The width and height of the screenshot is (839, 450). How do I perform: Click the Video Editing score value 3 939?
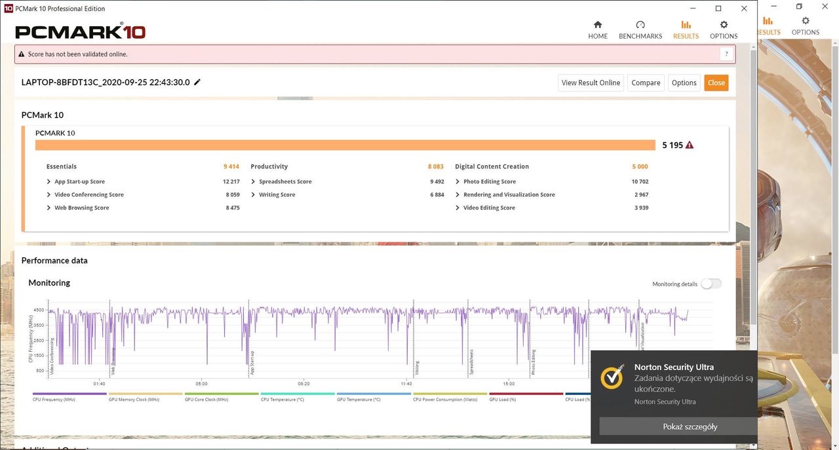[x=641, y=208]
